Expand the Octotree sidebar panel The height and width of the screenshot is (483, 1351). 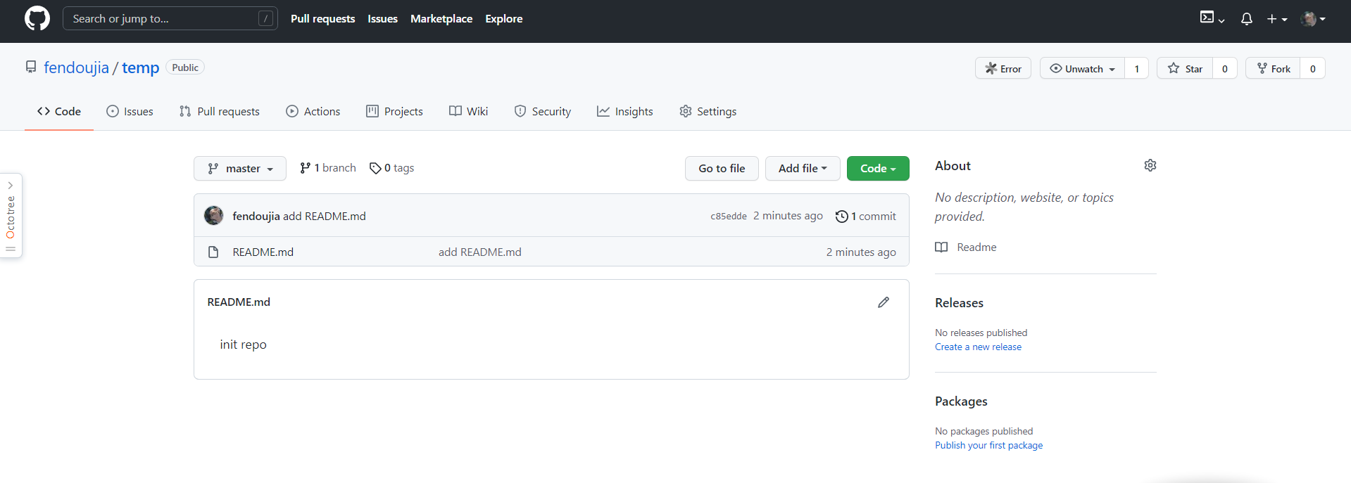click(x=11, y=215)
